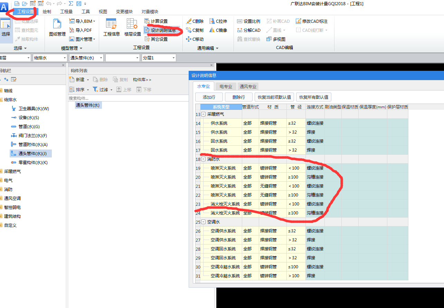The height and width of the screenshot is (308, 444).
Task: Click 恢复当前项默认值 button
Action: pyautogui.click(x=274, y=97)
